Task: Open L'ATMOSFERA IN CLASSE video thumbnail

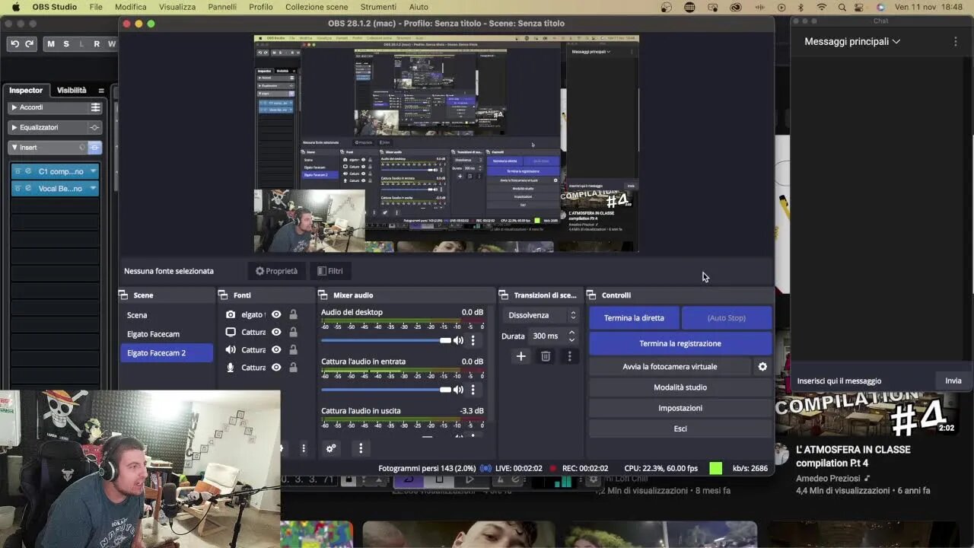Action: pyautogui.click(x=867, y=414)
